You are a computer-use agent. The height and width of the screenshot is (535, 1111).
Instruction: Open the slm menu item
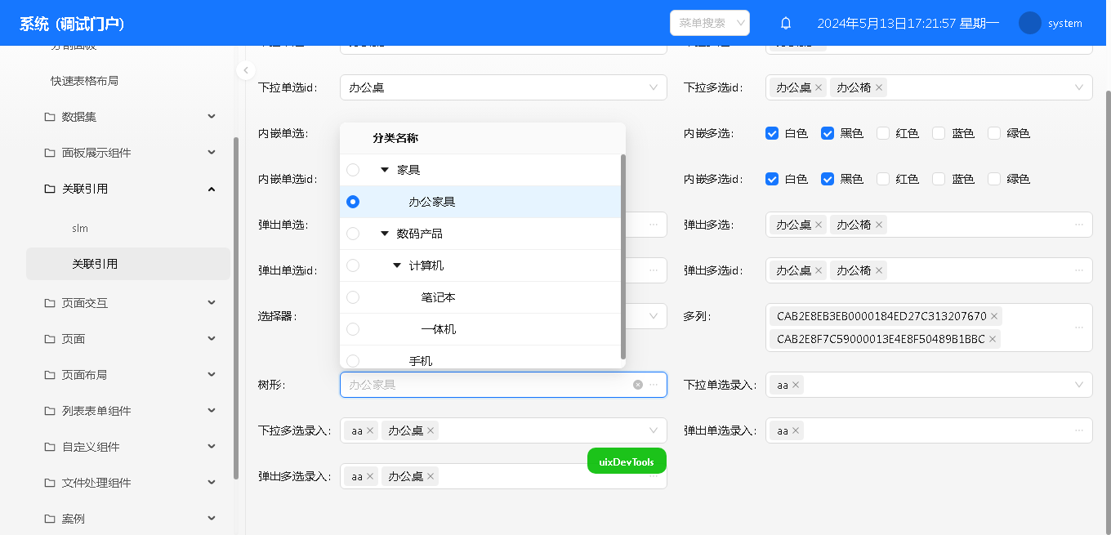point(80,228)
